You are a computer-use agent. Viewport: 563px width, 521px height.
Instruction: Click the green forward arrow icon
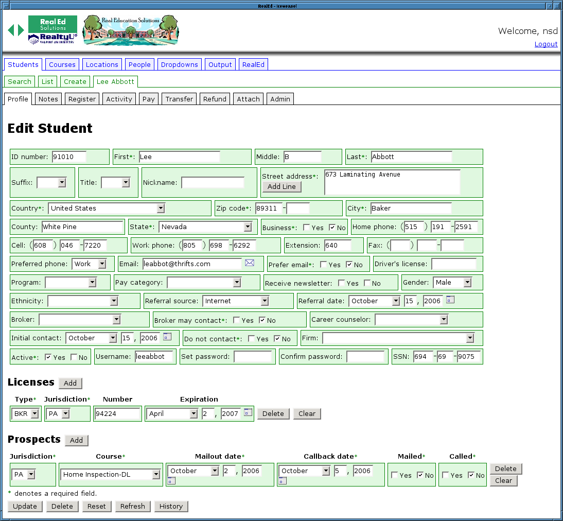coord(21,30)
